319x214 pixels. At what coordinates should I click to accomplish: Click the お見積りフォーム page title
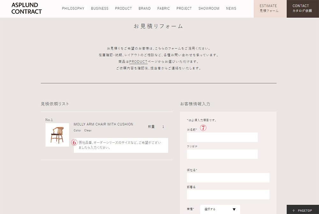click(x=159, y=26)
